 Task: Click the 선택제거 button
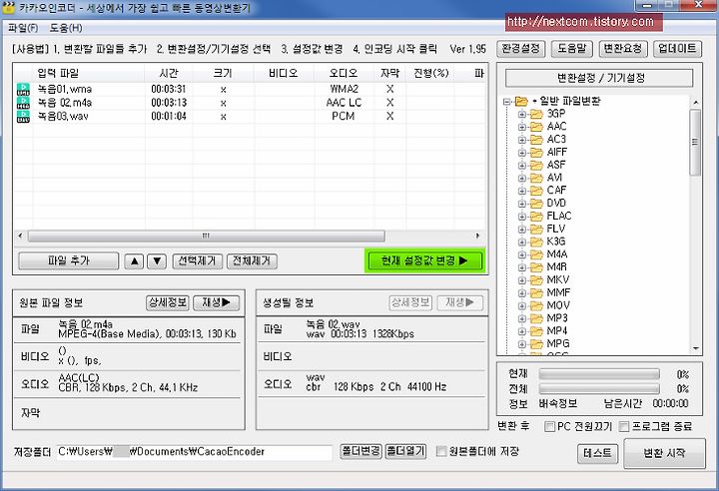point(197,261)
